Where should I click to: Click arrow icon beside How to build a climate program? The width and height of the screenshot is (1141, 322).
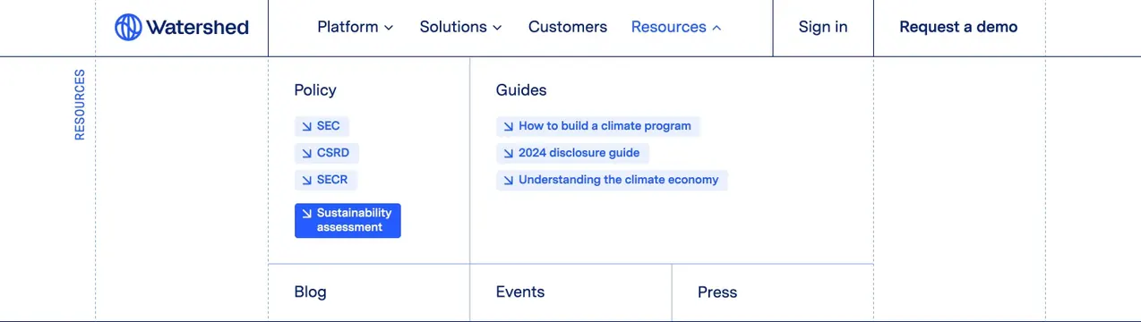(508, 126)
